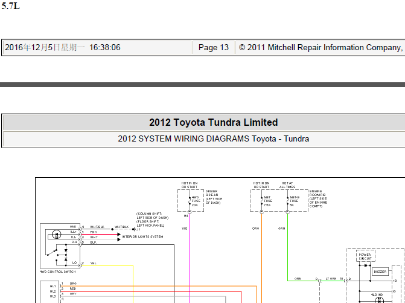
Task: Click the "BUZZER" box in the diagram
Action: point(380,272)
